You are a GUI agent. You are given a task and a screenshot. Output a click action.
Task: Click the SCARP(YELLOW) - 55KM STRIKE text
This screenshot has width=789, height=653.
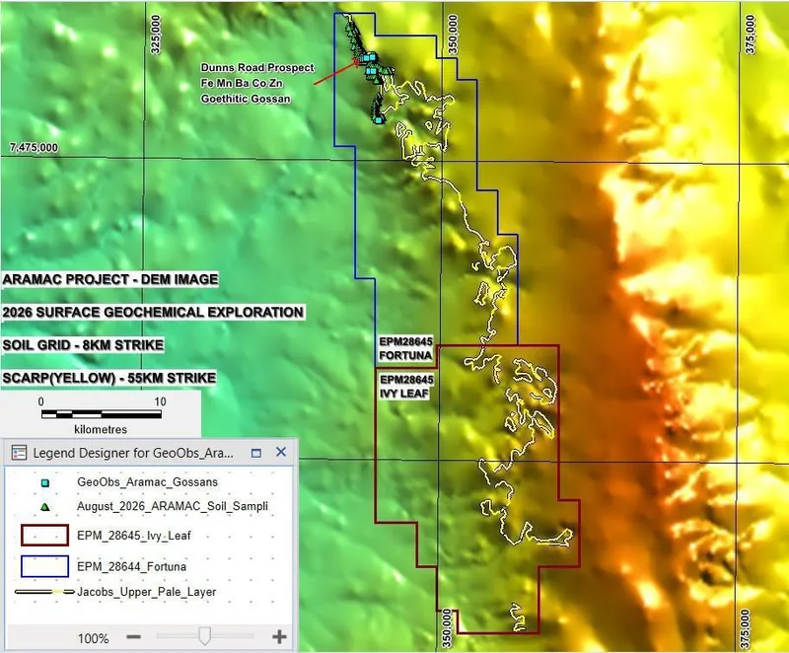108,379
